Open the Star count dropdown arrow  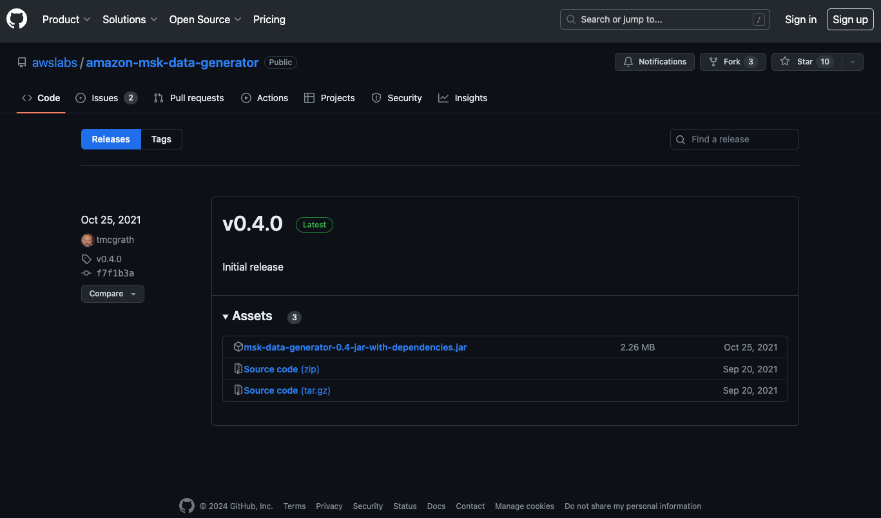852,61
